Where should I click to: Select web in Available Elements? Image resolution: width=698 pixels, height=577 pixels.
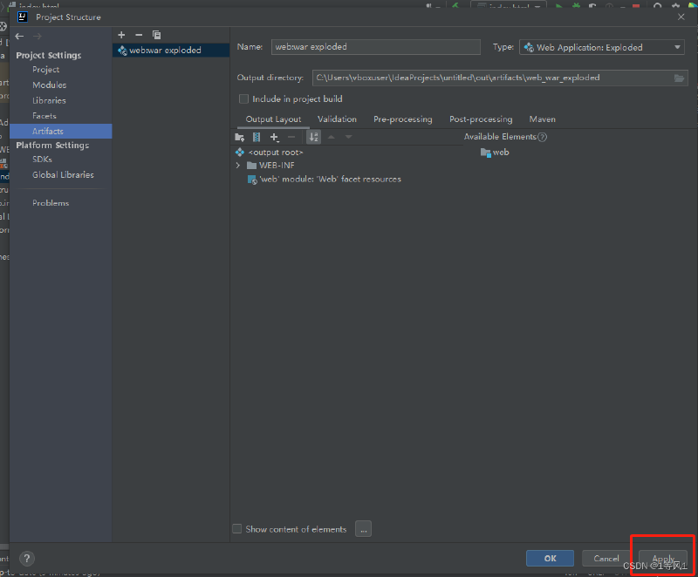pyautogui.click(x=495, y=153)
